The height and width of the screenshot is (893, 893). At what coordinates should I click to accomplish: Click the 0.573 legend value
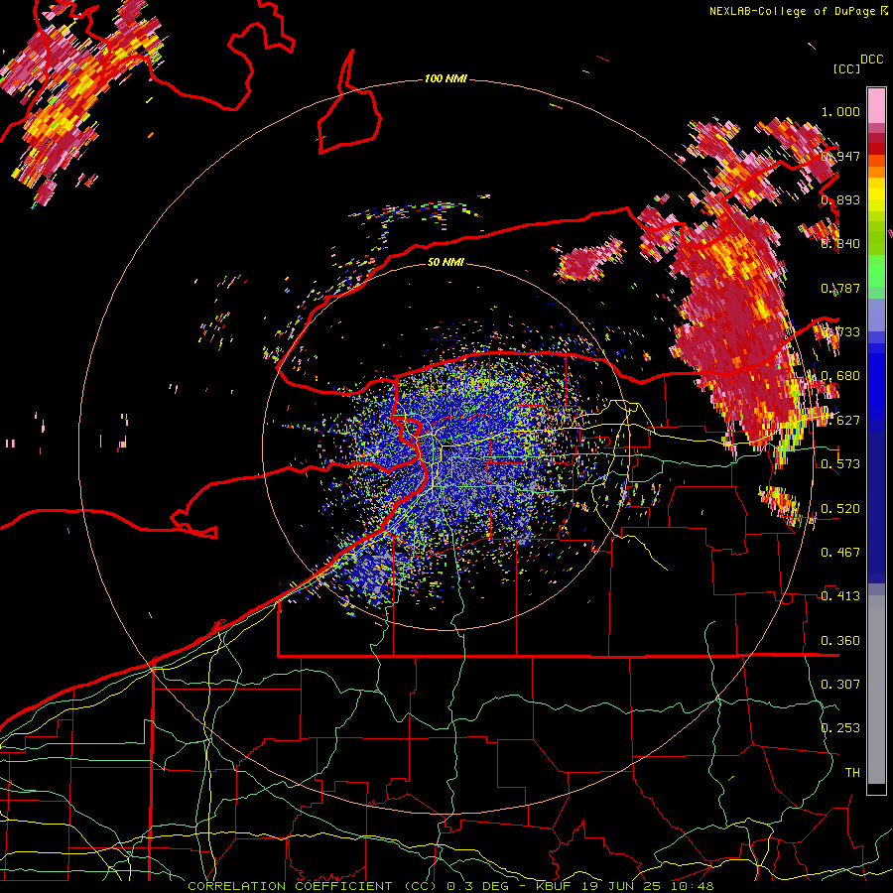click(840, 464)
